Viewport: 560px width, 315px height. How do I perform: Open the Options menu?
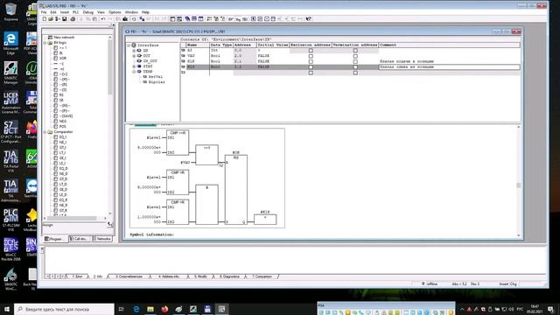coord(115,12)
